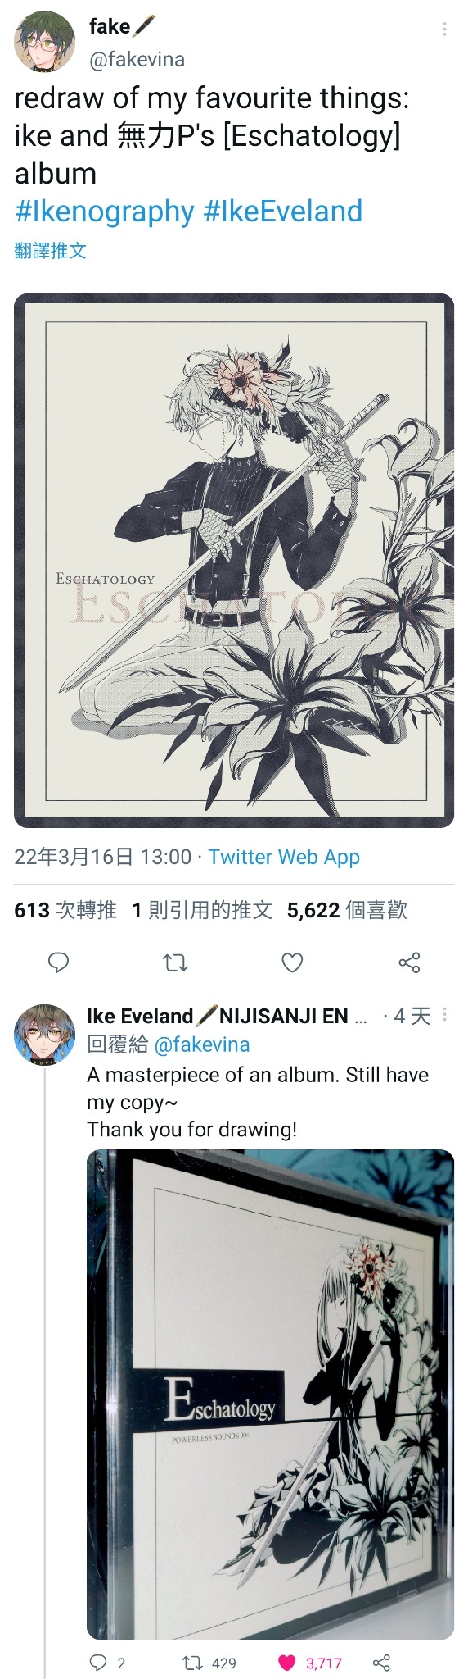Retweet the main tweet
Image resolution: width=468 pixels, height=1679 pixels.
(x=176, y=962)
